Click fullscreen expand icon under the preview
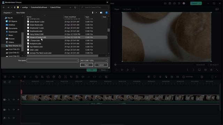 217,70
